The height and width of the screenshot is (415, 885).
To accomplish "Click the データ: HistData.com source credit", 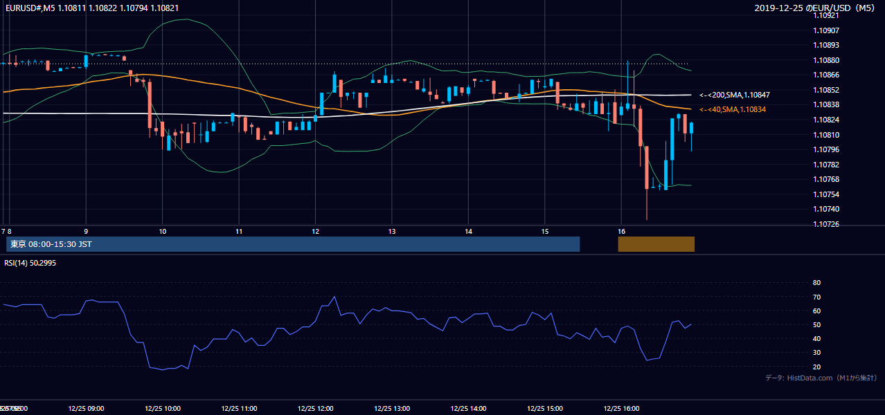I will [821, 378].
